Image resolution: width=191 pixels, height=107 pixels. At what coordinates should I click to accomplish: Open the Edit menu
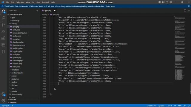click(13, 2)
